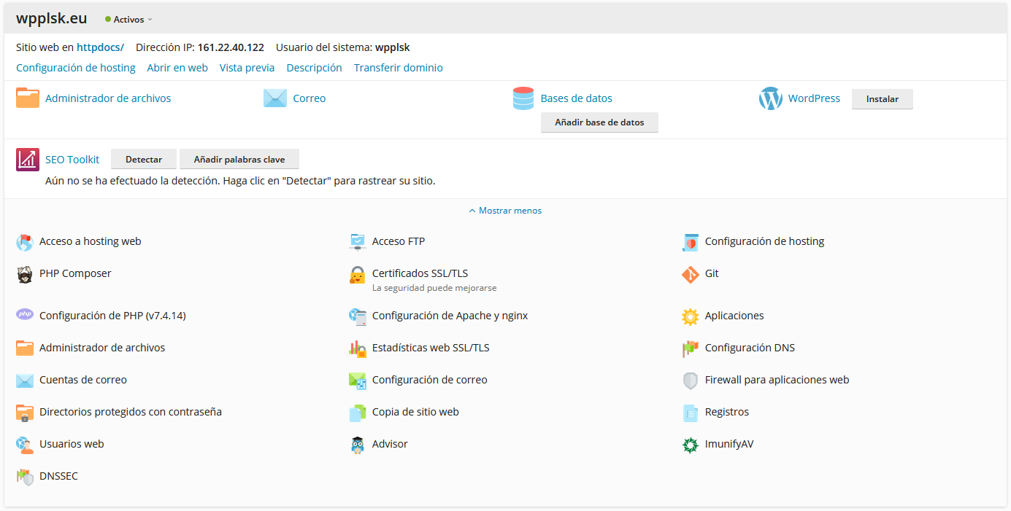Open the DNSSEC link

pyautogui.click(x=58, y=476)
